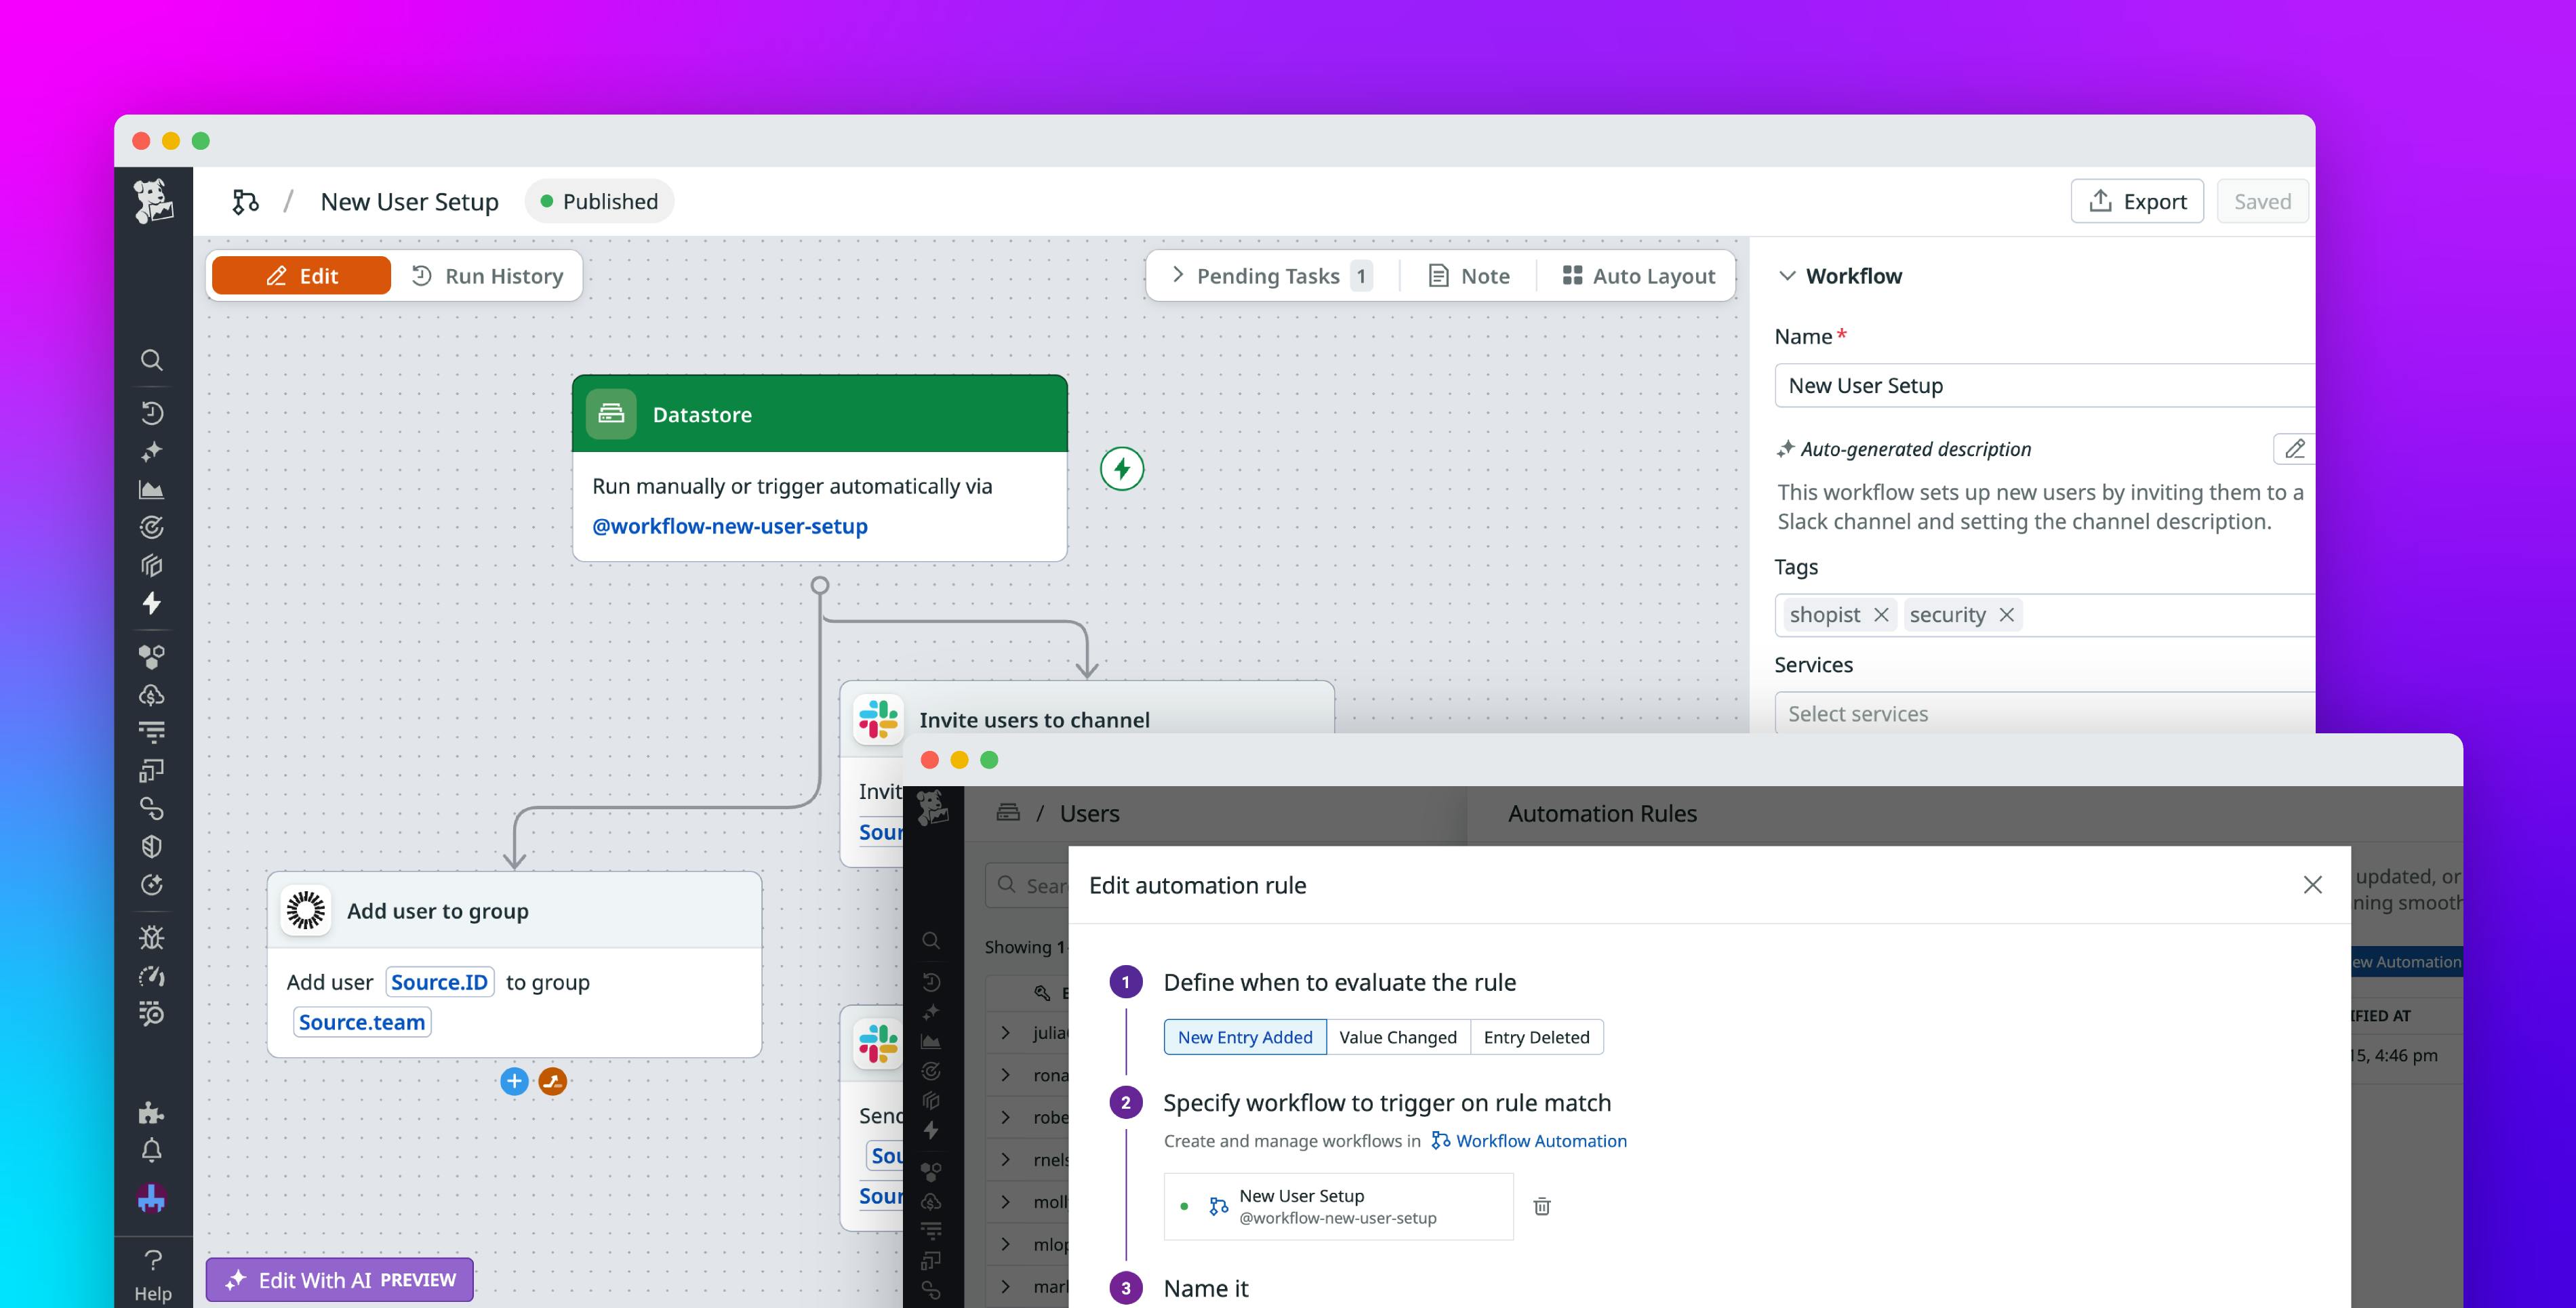Click the green lightning trigger icon beside Datastore
The height and width of the screenshot is (1308, 2576).
pyautogui.click(x=1120, y=469)
